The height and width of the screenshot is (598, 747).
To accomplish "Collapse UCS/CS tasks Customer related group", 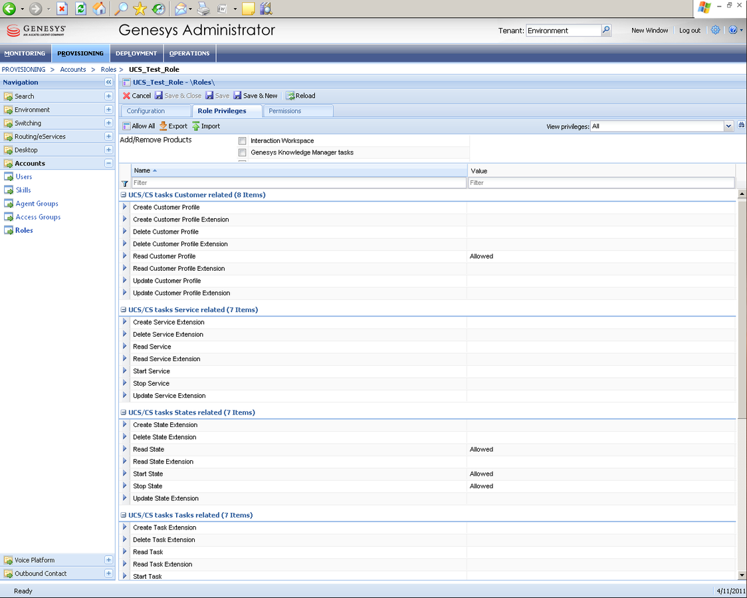I will [124, 194].
